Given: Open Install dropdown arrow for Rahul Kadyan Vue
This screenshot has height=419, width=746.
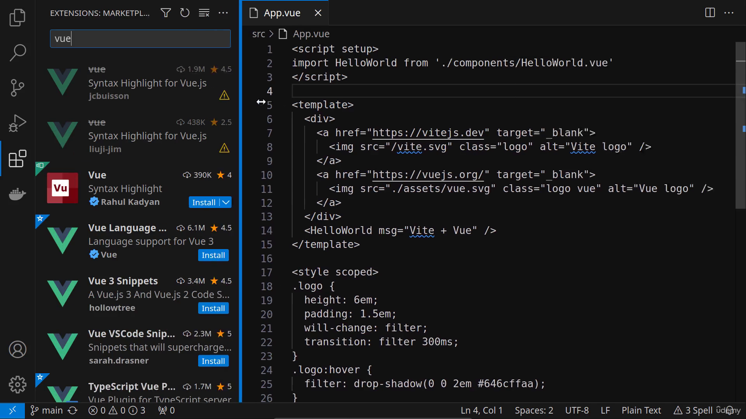Looking at the screenshot, I should pos(226,202).
